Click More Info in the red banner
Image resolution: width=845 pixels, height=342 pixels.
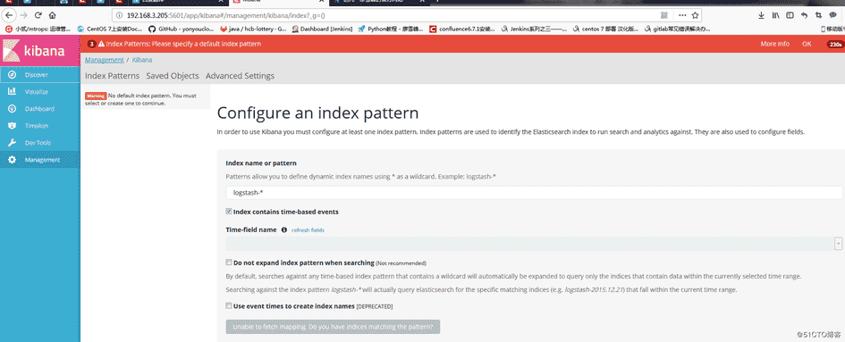pyautogui.click(x=774, y=44)
